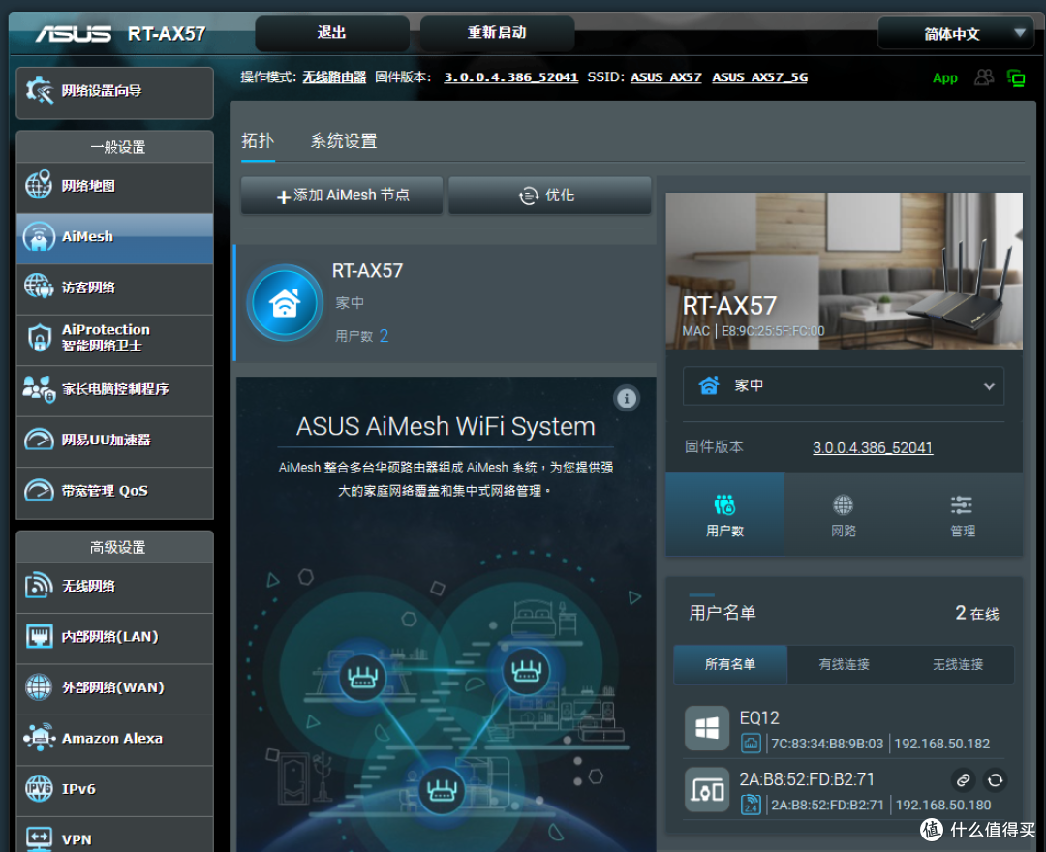This screenshot has width=1046, height=852.
Task: Open the network setup wizard icon
Action: coord(40,90)
